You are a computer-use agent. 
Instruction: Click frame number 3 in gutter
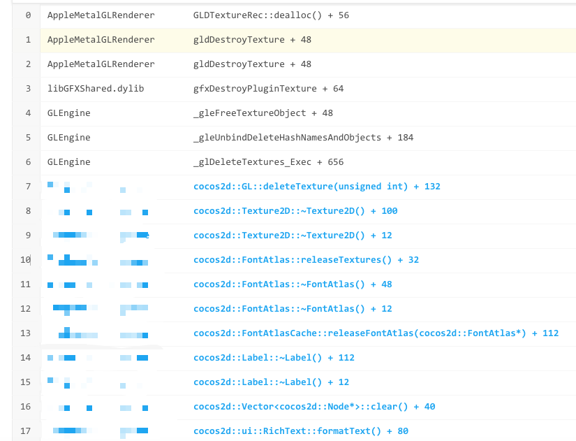(28, 89)
